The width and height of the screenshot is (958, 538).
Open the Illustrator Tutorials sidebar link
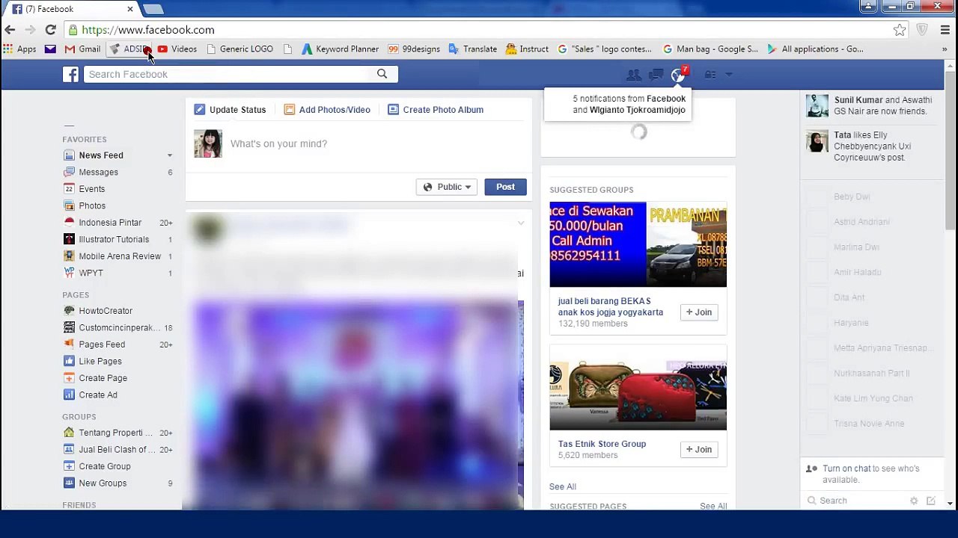[114, 239]
